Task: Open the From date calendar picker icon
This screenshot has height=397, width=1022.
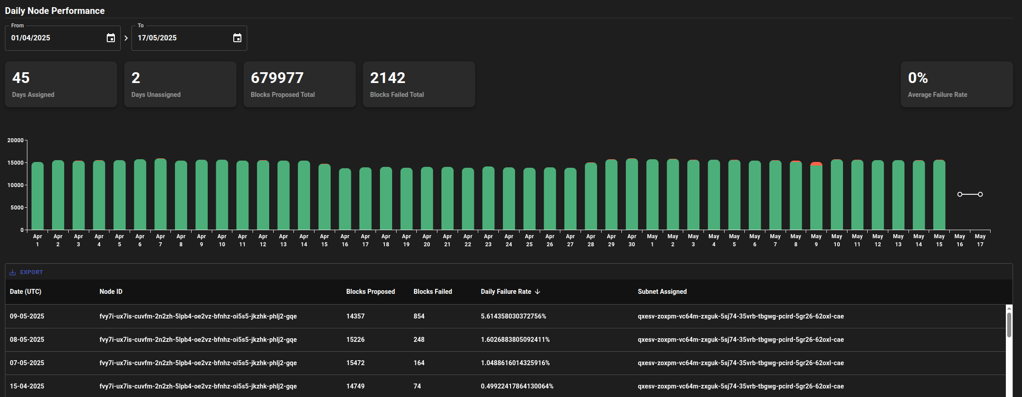Action: 110,38
